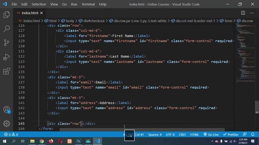
Task: Expand the div.row.px-5.mx-5.py-5.text-white breadcrumb
Action: 138,21
